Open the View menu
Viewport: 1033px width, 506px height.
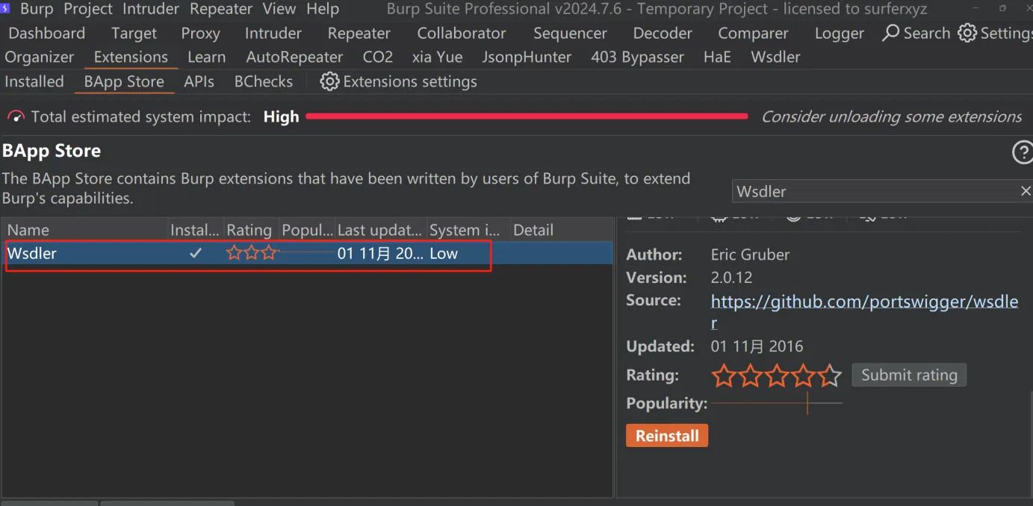coord(279,9)
